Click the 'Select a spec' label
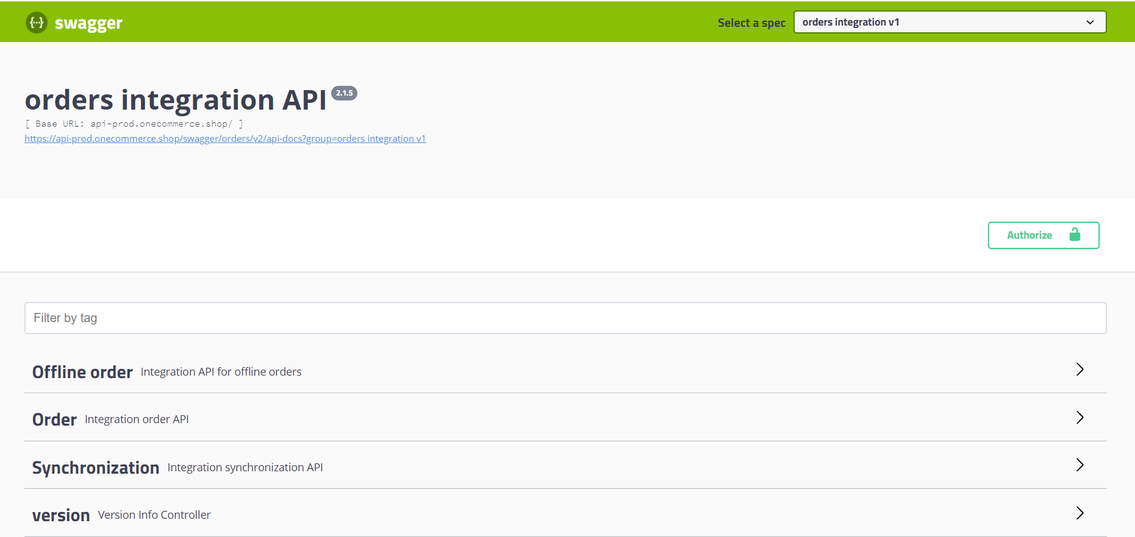This screenshot has width=1135, height=537. pos(751,23)
